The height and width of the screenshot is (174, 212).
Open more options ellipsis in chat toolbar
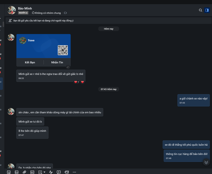click(74, 172)
